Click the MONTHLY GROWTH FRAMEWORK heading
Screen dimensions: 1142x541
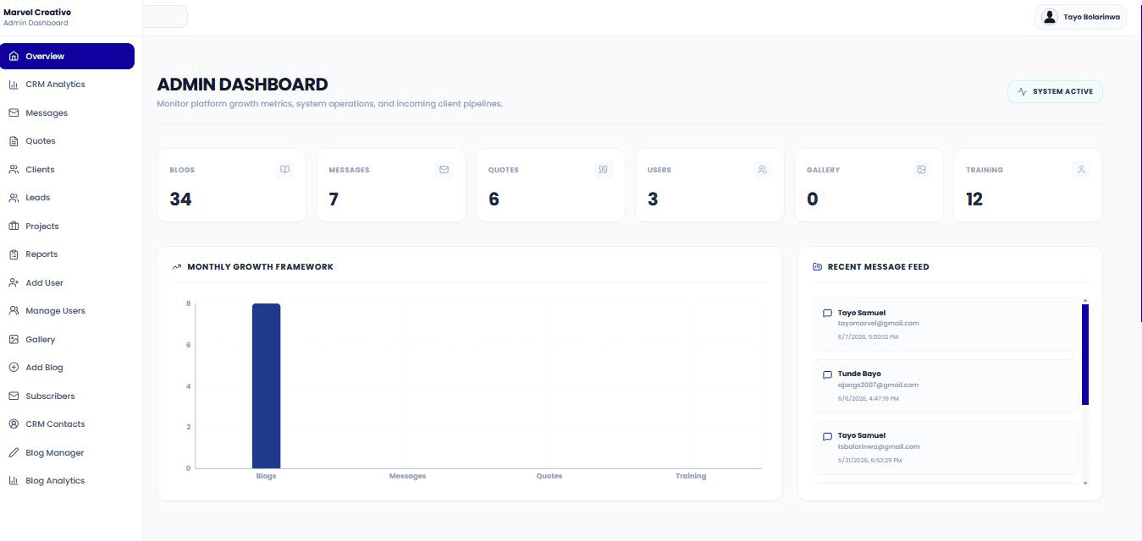(x=260, y=267)
